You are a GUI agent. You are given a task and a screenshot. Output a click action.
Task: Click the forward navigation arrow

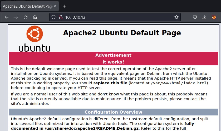(x=16, y=17)
